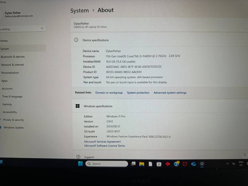Screen dimensions: 248x186
Task: Switch ENG US input language indicator
Action: (x=241, y=164)
